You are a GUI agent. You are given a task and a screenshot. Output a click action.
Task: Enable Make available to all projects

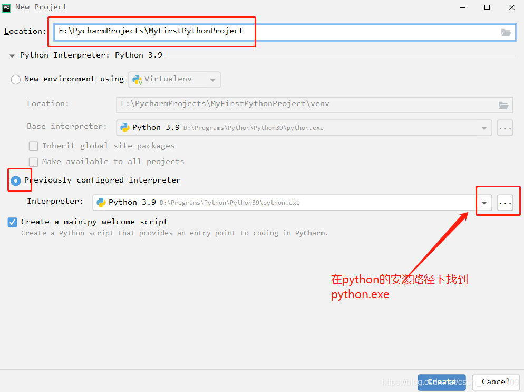[x=33, y=162]
